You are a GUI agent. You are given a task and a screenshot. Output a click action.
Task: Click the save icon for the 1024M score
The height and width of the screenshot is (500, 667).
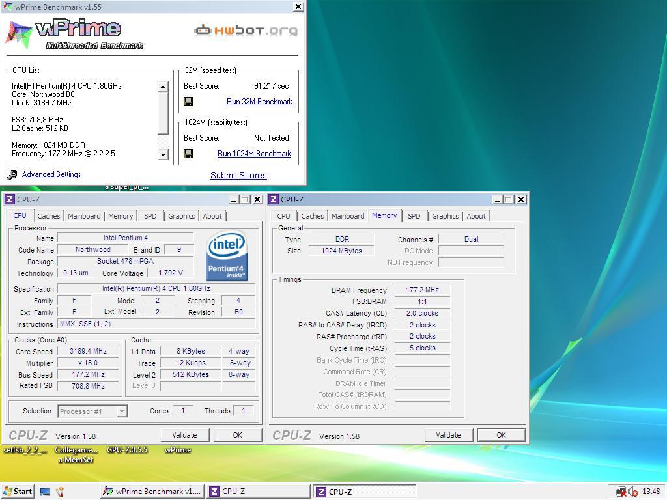pyautogui.click(x=188, y=154)
